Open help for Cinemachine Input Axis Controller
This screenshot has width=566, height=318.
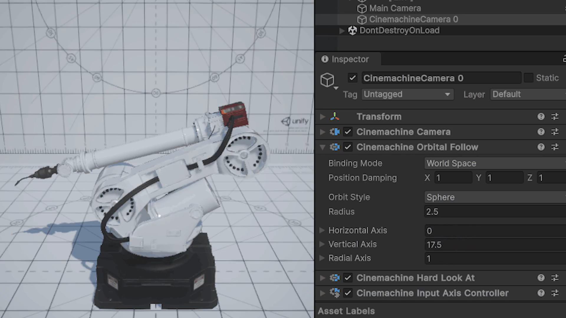[x=541, y=293]
